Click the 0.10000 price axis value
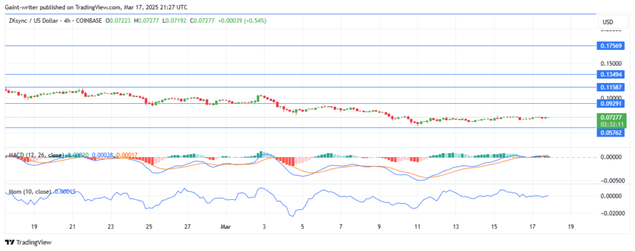 (611, 98)
